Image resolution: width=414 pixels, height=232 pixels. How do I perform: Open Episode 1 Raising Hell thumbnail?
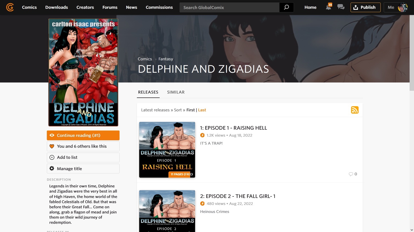[167, 150]
